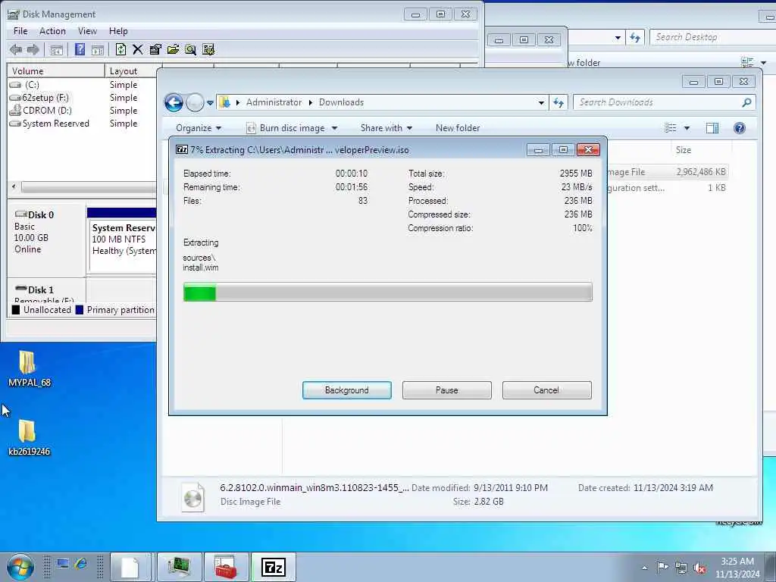Open the Windows Start orb
The height and width of the screenshot is (582, 776).
[x=20, y=567]
